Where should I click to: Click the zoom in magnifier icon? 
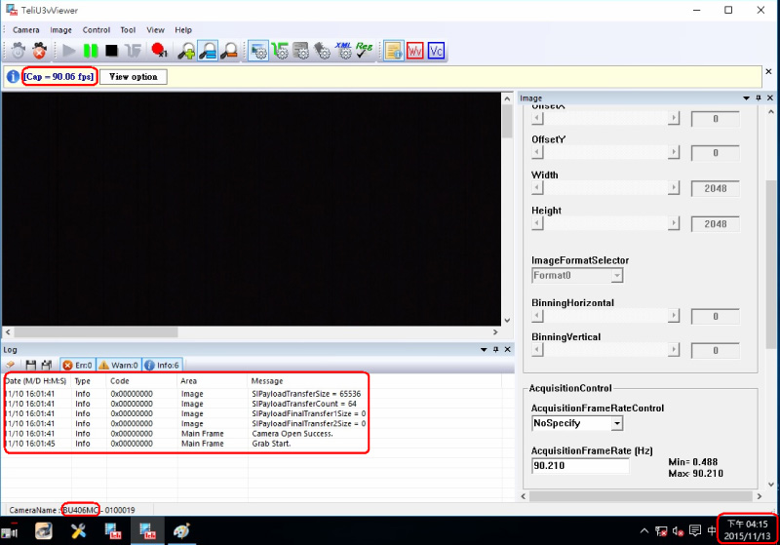click(186, 51)
